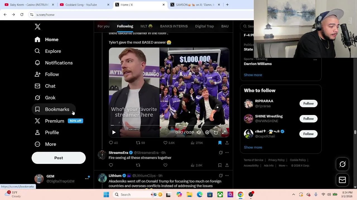The width and height of the screenshot is (357, 200).
Task: Switch to the MLT list tab
Action: (146, 26)
